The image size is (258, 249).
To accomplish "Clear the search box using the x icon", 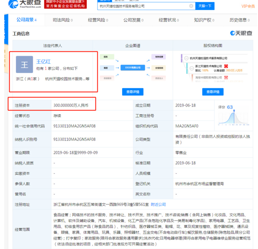I will click(191, 6).
